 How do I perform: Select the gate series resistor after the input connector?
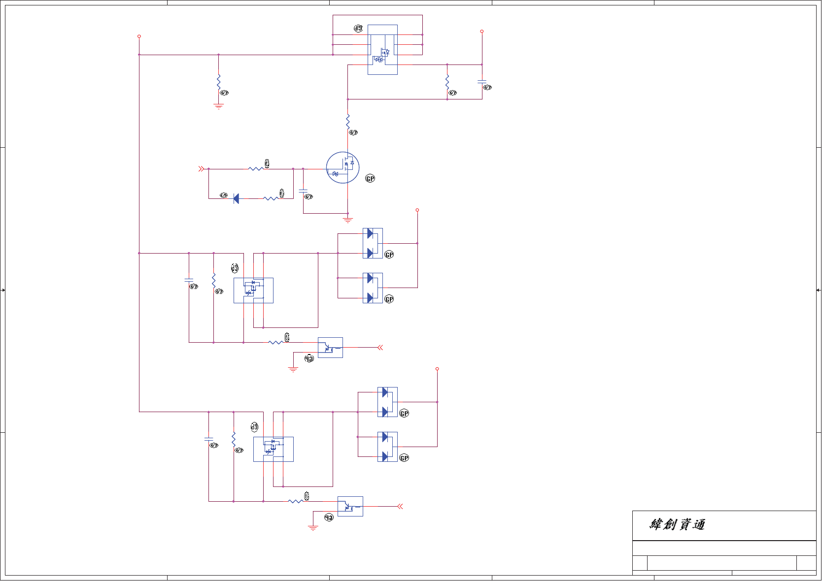click(x=256, y=169)
